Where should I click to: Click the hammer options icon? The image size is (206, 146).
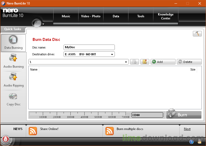(x=197, y=34)
